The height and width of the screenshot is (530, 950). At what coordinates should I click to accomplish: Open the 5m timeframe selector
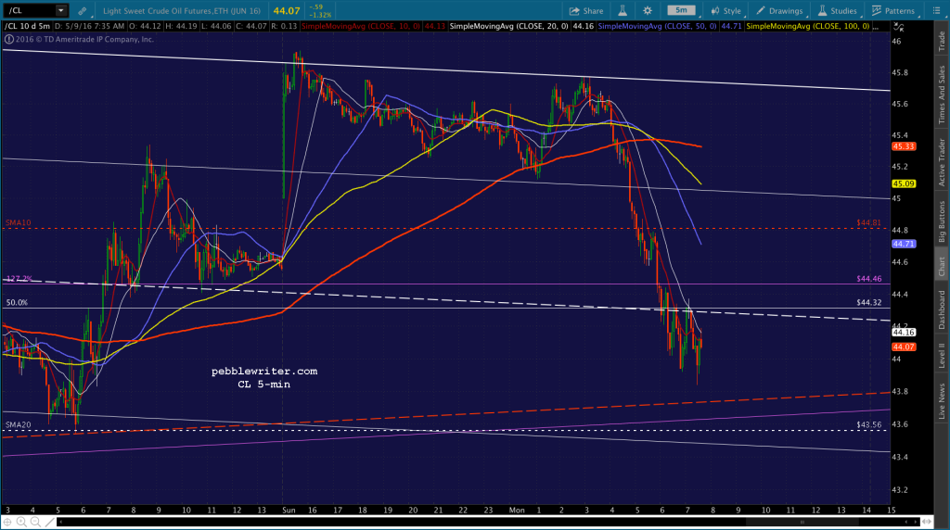[682, 10]
